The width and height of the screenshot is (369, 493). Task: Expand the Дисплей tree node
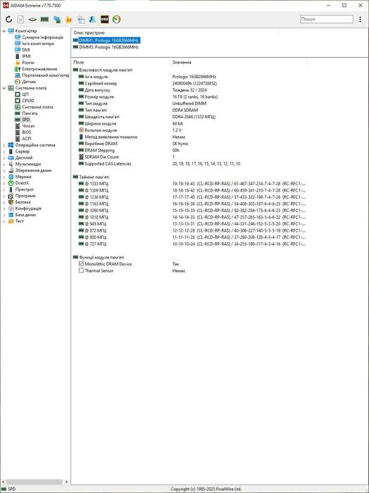click(4, 158)
